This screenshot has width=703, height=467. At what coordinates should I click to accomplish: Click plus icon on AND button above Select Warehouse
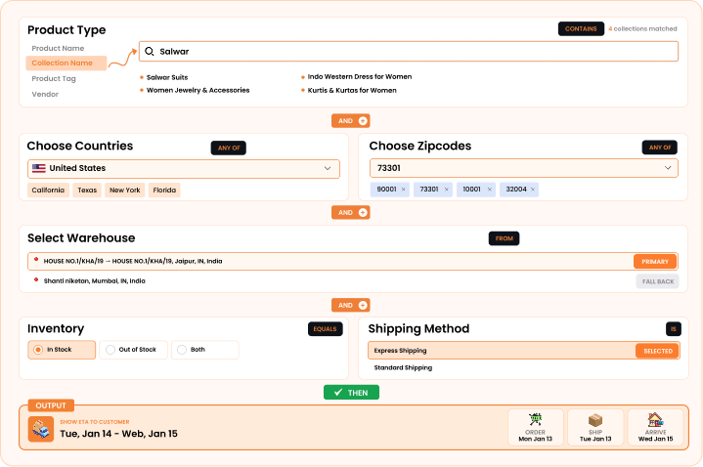[363, 212]
